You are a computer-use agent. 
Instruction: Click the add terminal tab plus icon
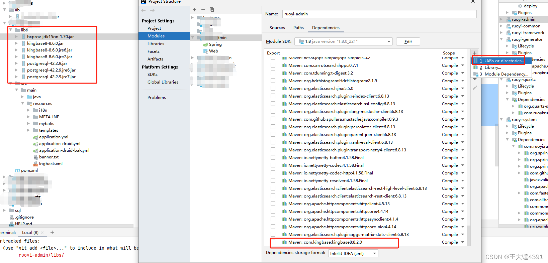click(x=52, y=232)
